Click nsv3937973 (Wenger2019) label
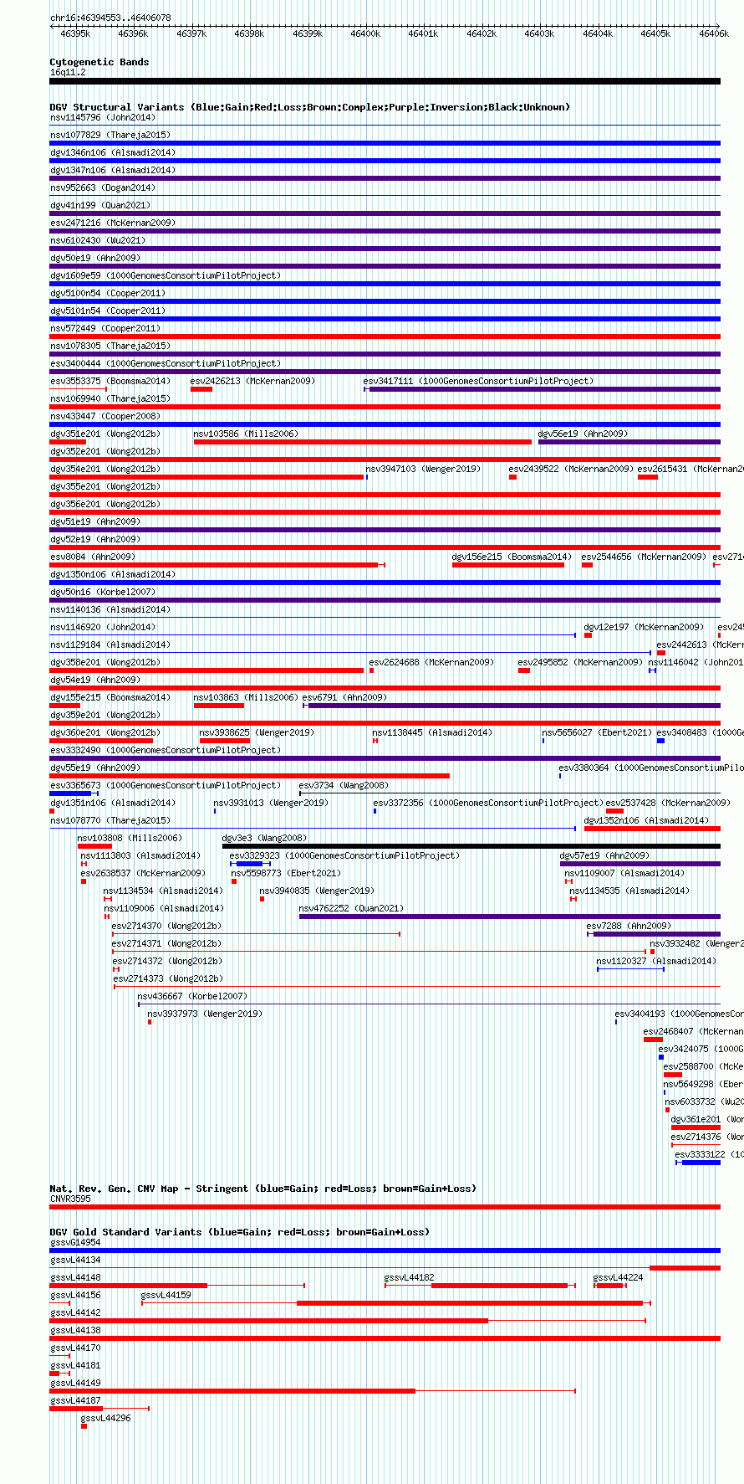The height and width of the screenshot is (1484, 744). coord(205,1014)
